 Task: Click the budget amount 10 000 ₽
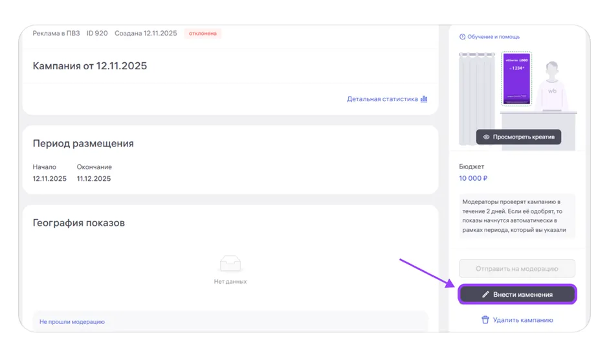473,178
